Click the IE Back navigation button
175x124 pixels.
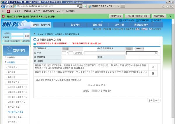click(x=4, y=6)
